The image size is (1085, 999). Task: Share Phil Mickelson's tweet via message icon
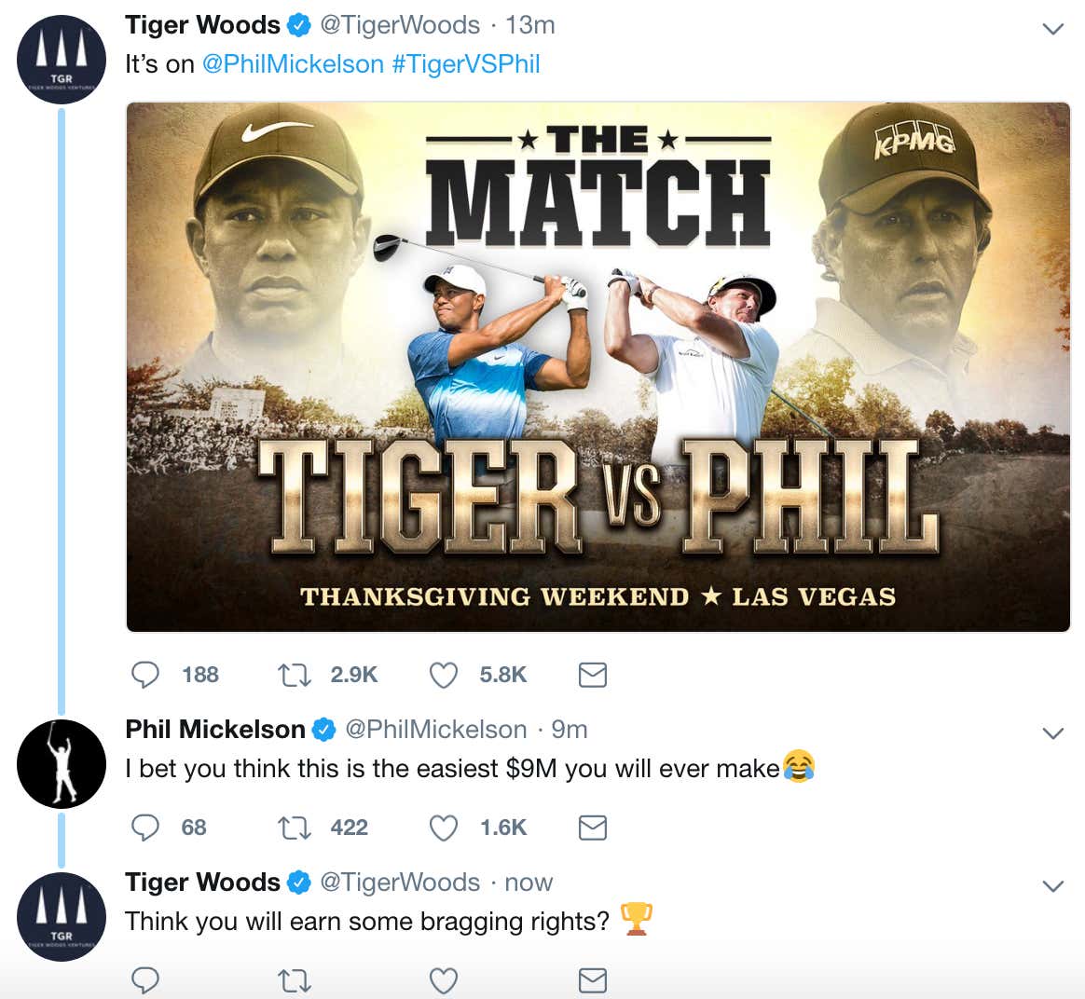(592, 828)
